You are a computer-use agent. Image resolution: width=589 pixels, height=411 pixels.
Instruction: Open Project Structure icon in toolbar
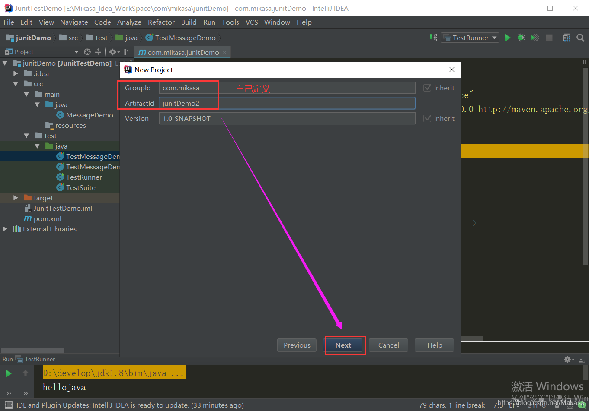(x=567, y=38)
